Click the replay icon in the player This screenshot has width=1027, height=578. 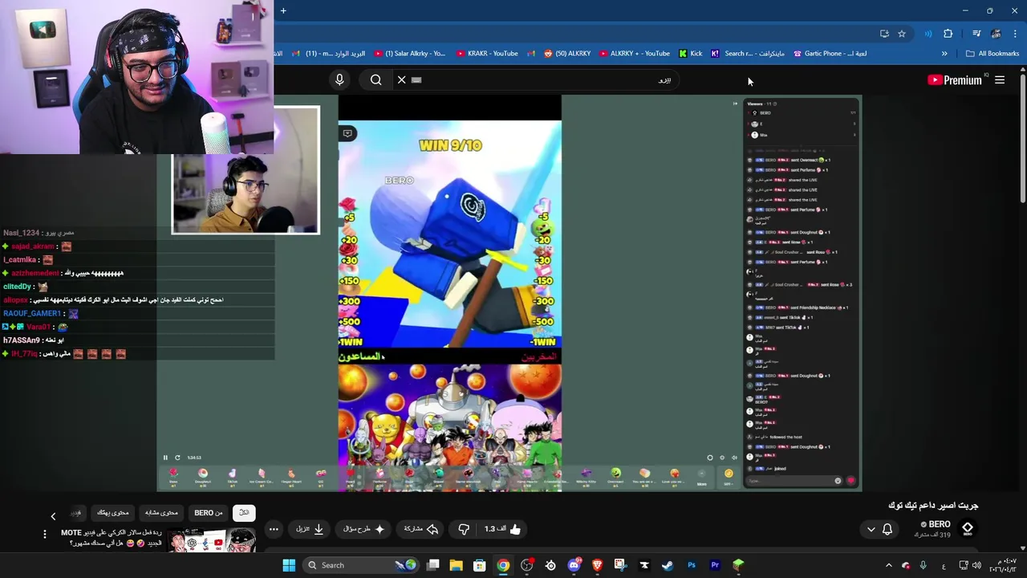point(177,458)
